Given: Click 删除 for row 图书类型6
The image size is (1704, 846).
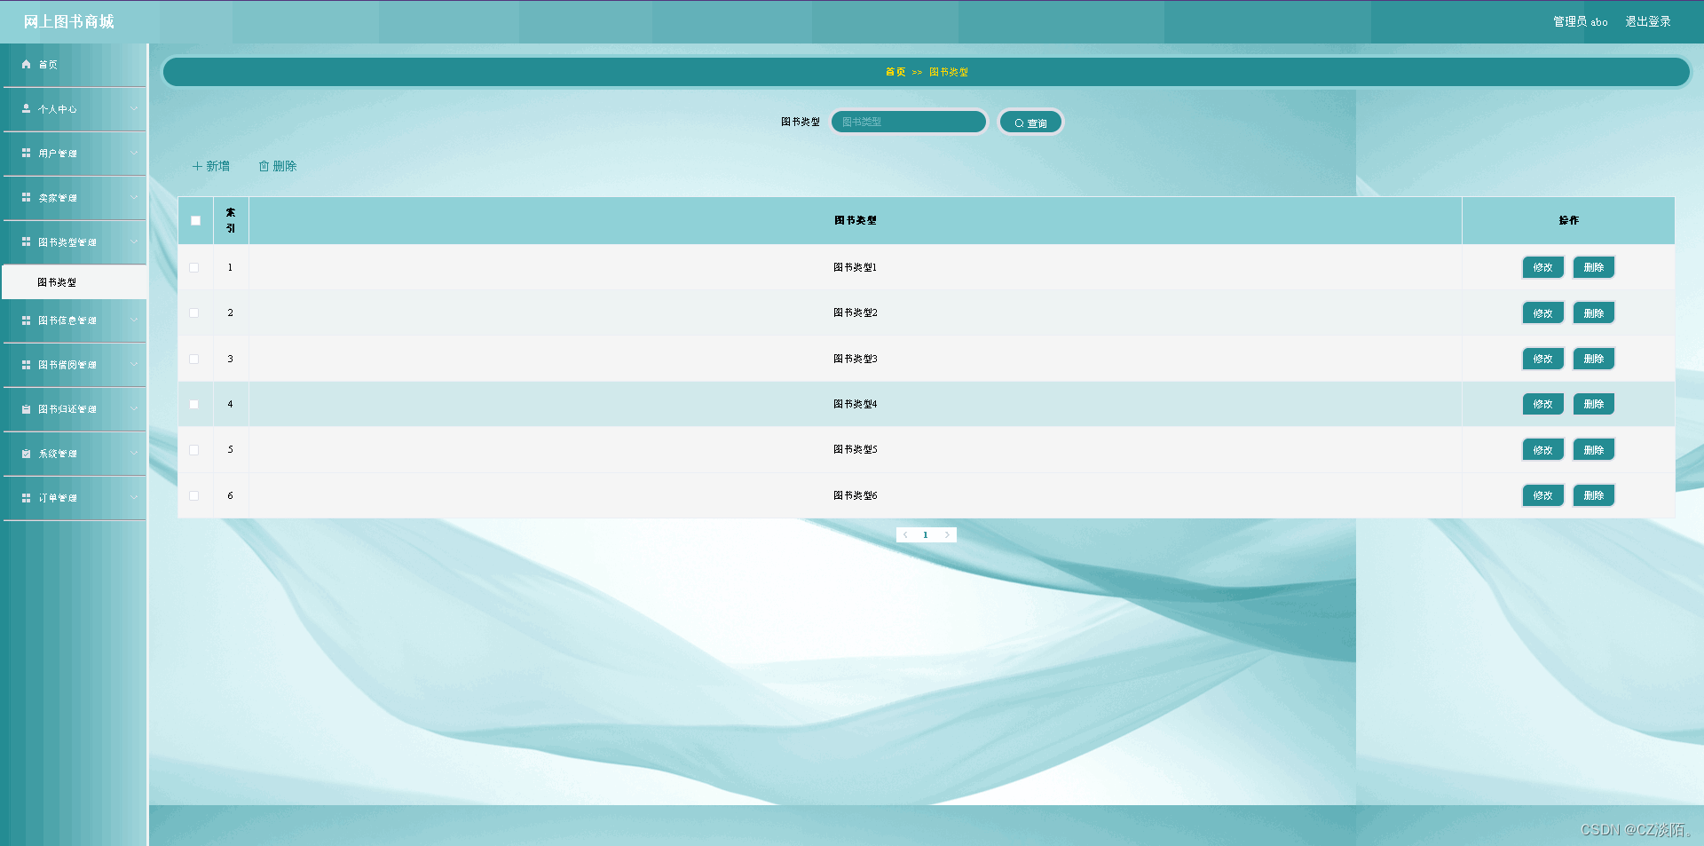Looking at the screenshot, I should (x=1593, y=495).
